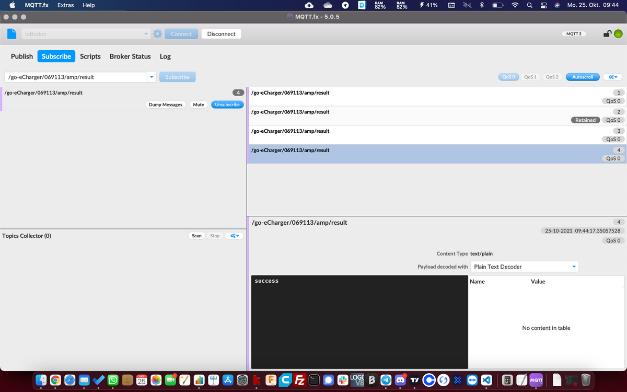Open FileZilla from the Dock
Image resolution: width=627 pixels, height=392 pixels.
click(x=300, y=380)
